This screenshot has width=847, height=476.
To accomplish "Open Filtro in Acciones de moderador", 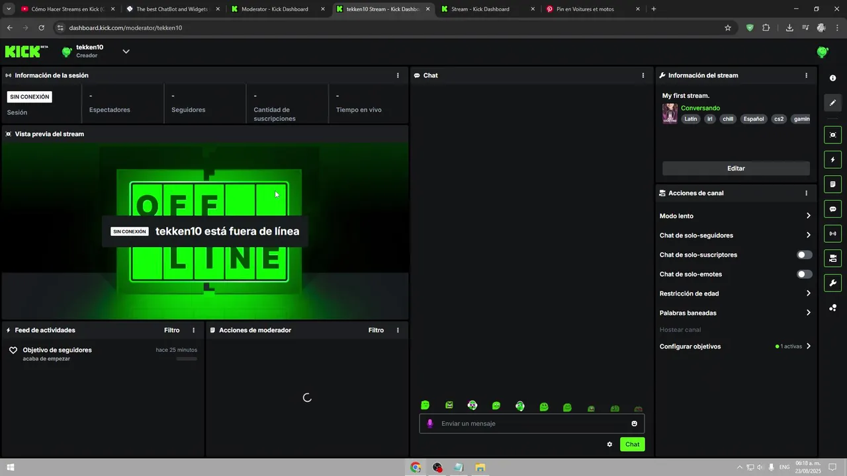I will pos(376,330).
